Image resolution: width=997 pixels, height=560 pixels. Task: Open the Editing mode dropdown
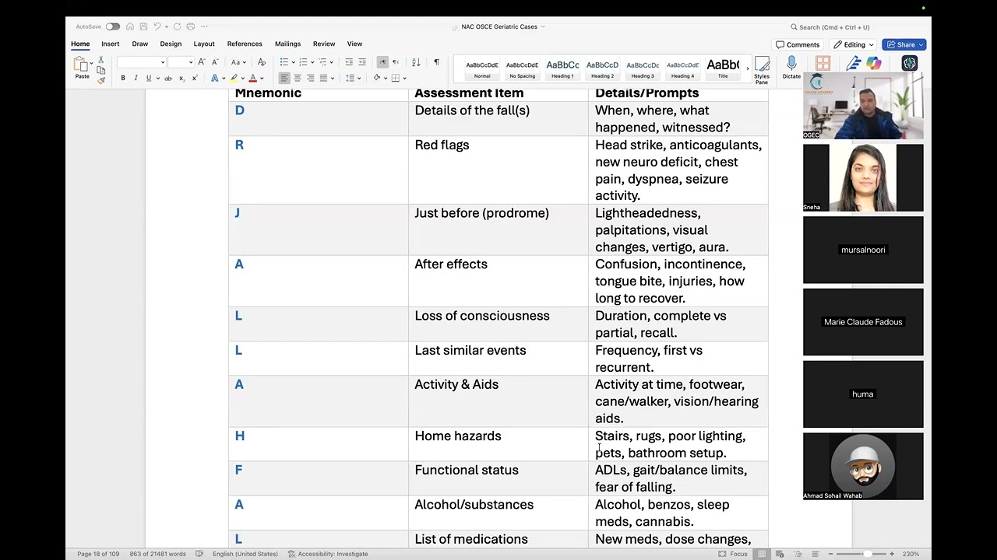(x=854, y=44)
